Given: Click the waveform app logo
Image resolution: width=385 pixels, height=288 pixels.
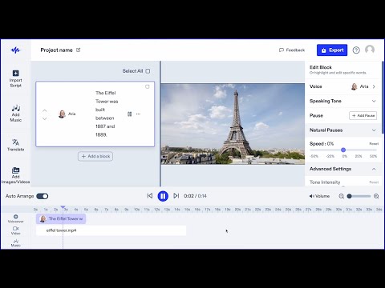Looking at the screenshot, I should click(15, 50).
